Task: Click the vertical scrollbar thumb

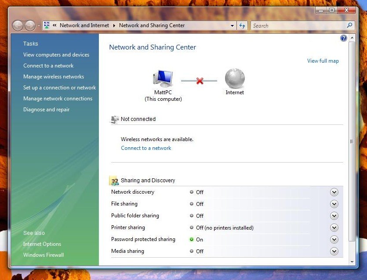Action: pyautogui.click(x=352, y=142)
